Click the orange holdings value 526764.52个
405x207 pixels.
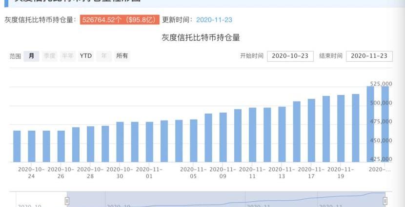(x=120, y=20)
